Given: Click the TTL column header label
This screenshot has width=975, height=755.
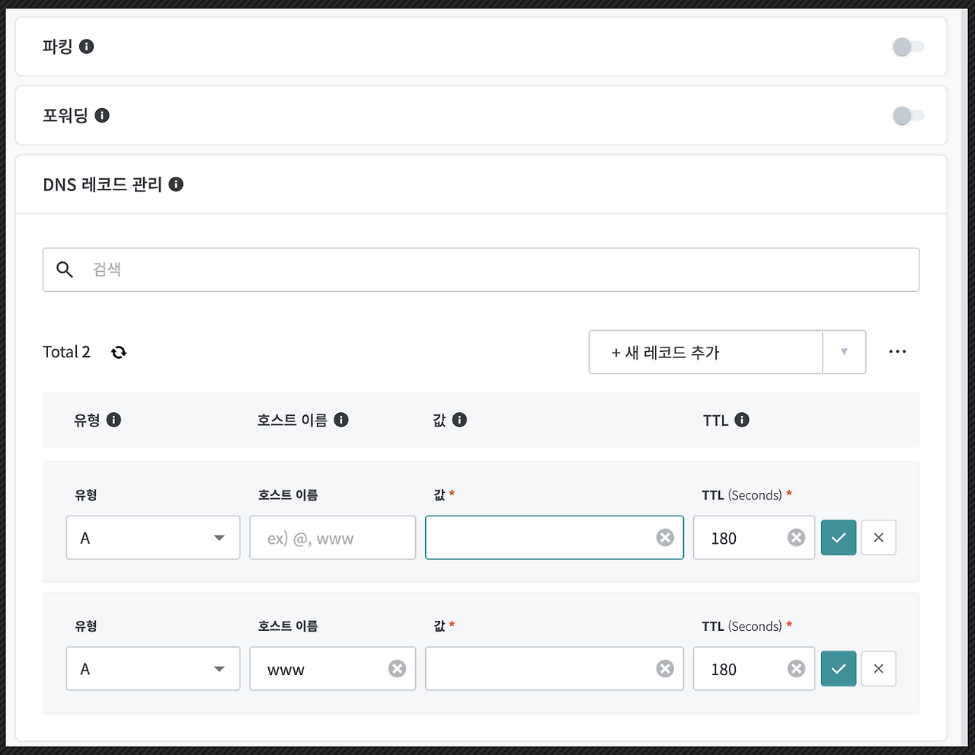Looking at the screenshot, I should (715, 421).
